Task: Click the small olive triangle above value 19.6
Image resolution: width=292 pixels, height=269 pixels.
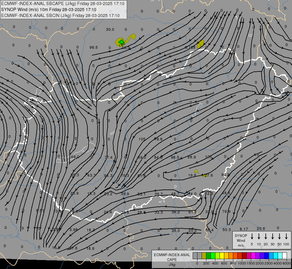Action: (x=196, y=171)
